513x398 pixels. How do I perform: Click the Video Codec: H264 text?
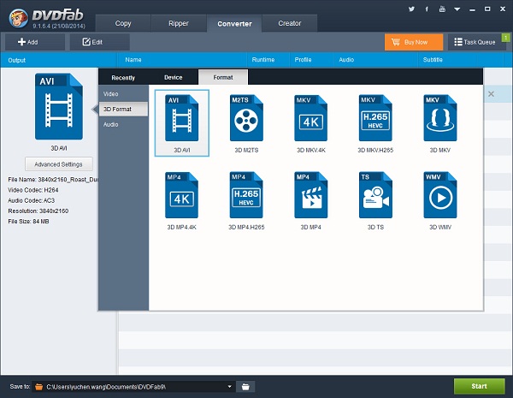click(33, 190)
